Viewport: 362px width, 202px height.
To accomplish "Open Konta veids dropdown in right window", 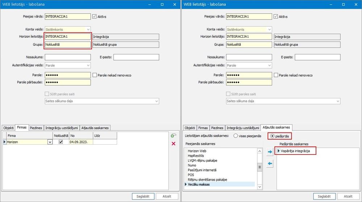I will click(269, 29).
